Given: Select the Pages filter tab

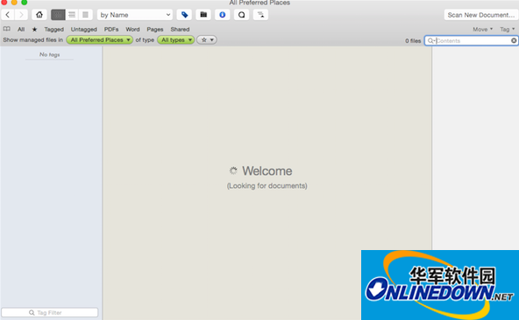Looking at the screenshot, I should click(x=155, y=30).
